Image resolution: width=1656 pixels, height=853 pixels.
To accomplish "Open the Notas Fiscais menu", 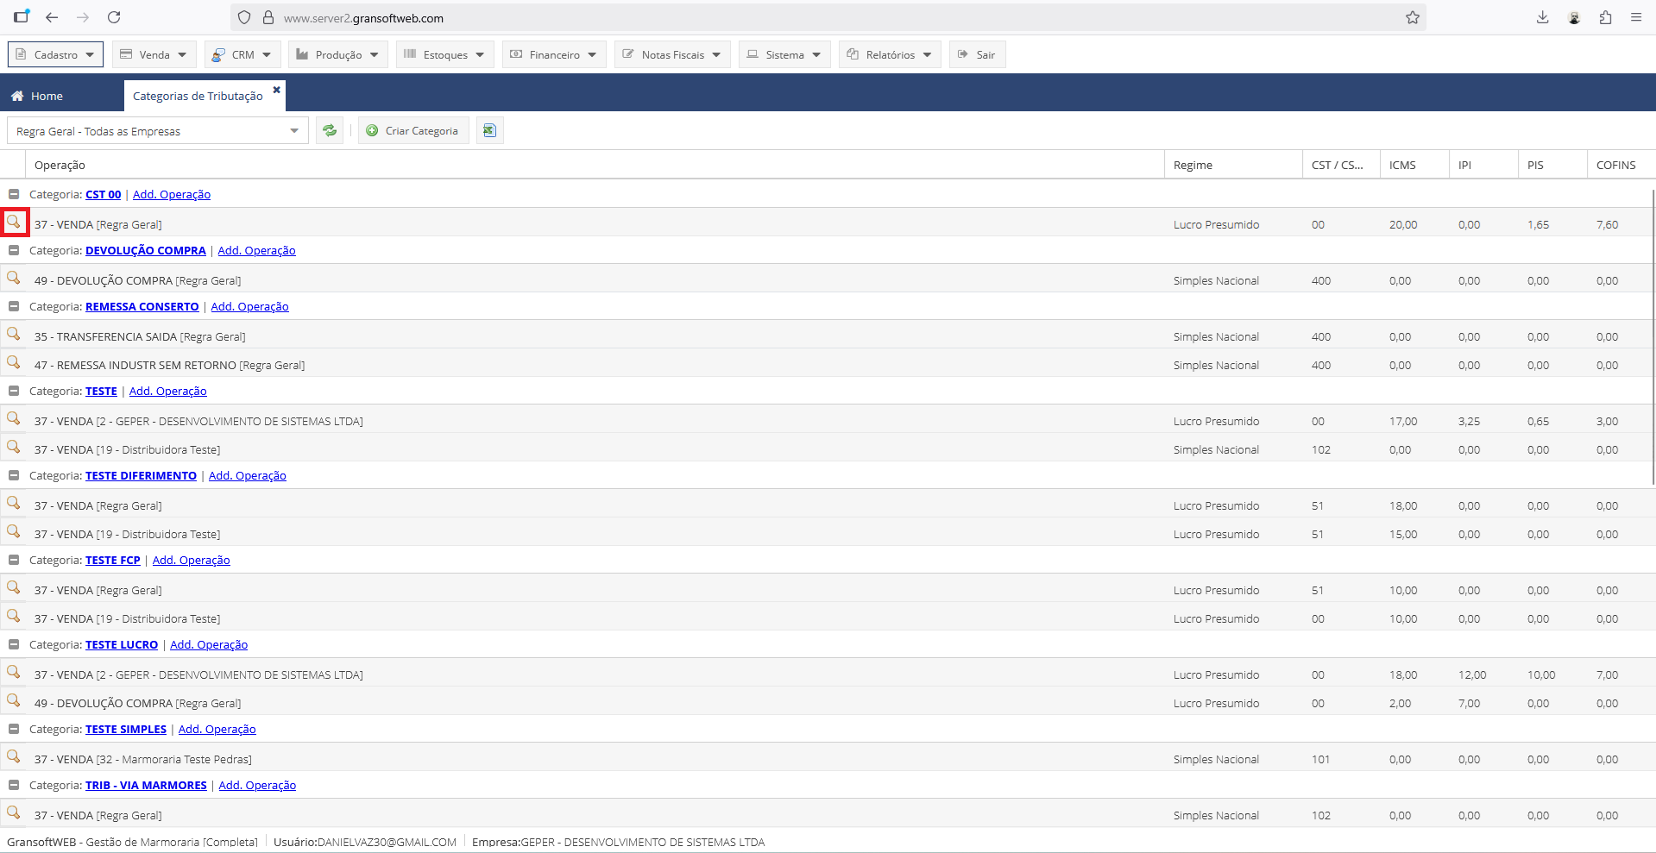I will 672,55.
